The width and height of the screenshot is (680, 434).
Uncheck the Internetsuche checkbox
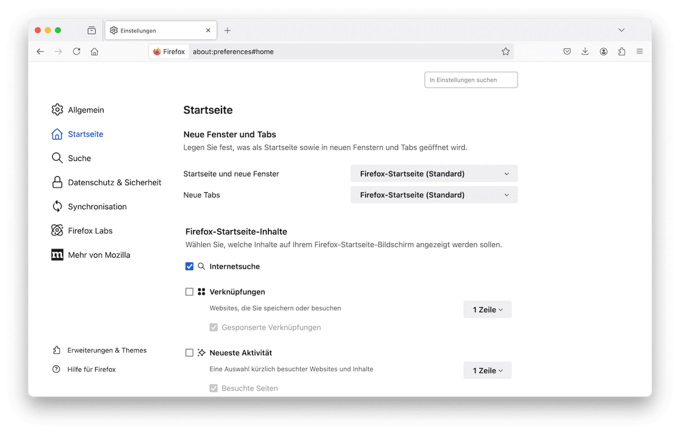tap(190, 266)
